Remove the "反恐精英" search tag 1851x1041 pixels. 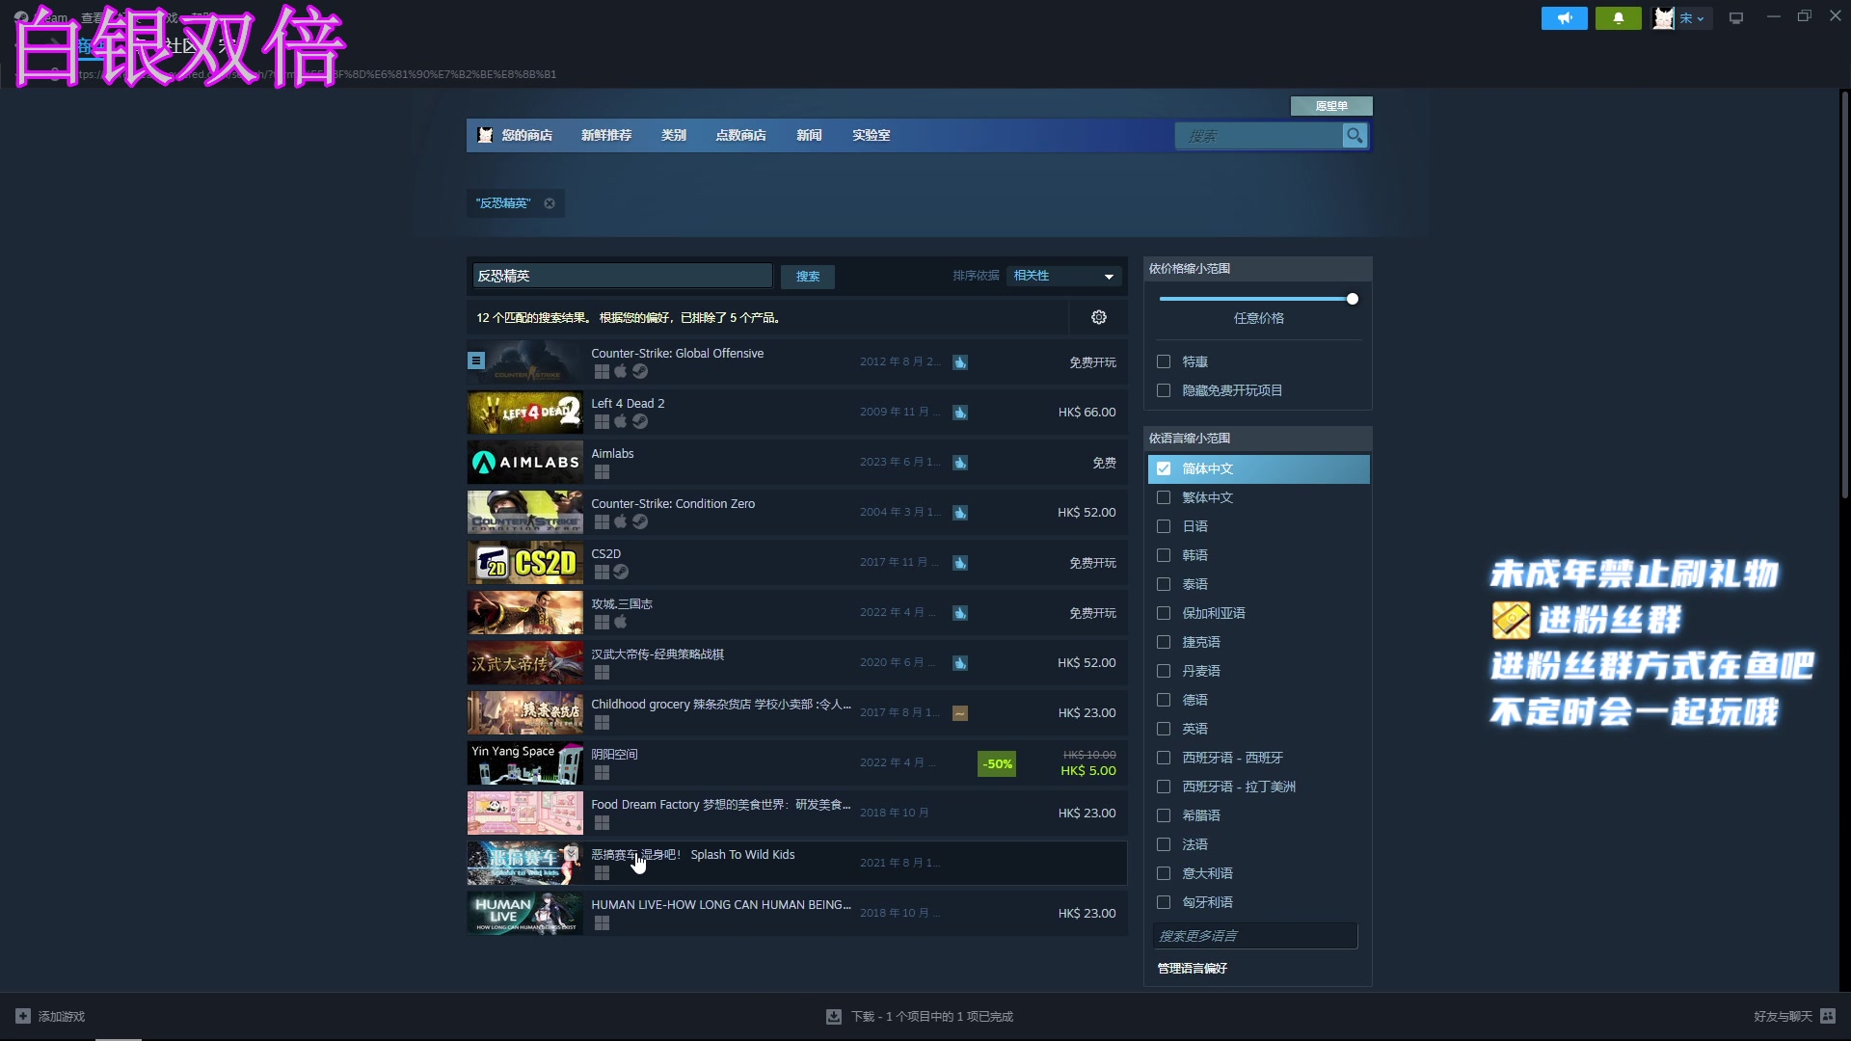(550, 203)
